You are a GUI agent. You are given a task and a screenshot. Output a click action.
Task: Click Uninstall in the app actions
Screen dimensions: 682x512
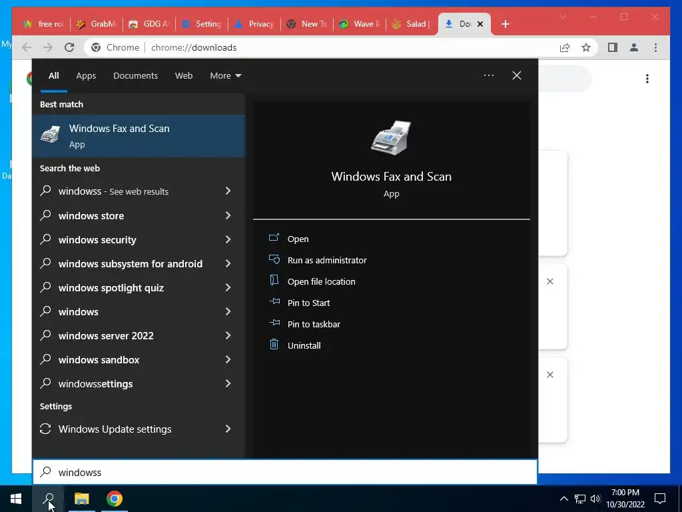304,346
